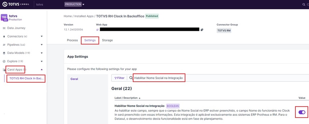The image size is (309, 124).
Task: Click the Published status badge
Action: click(152, 16)
